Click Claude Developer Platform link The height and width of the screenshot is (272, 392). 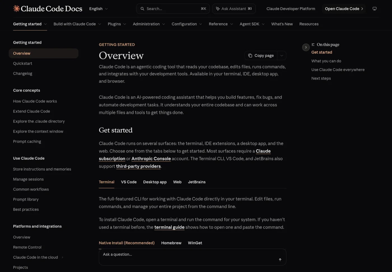(x=291, y=9)
